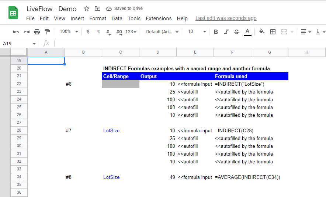Open the Tools menu
326x197 pixels.
pos(134,18)
